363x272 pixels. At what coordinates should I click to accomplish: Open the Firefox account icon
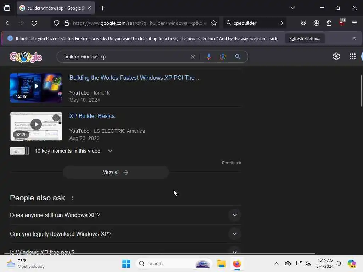click(x=316, y=23)
